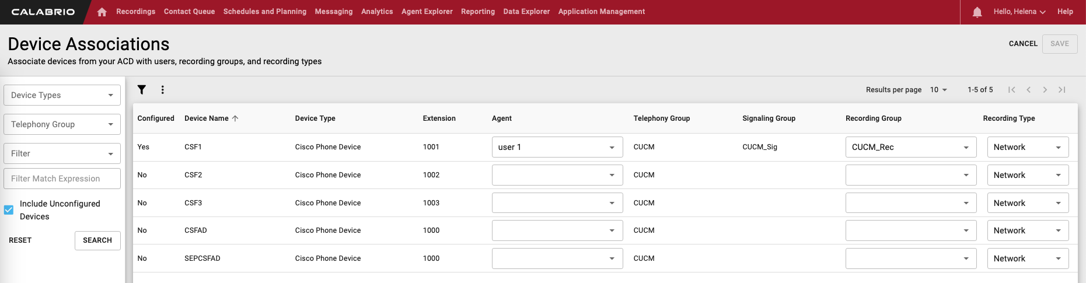Open the notifications bell
The image size is (1086, 283).
coord(977,12)
